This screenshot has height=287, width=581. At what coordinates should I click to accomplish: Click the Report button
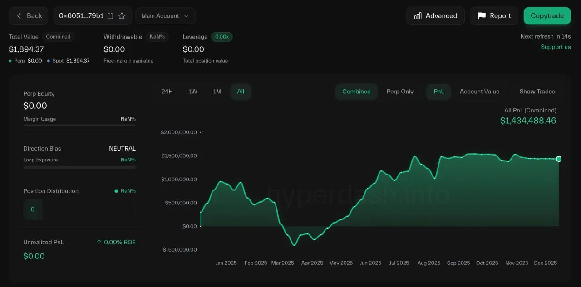coord(494,16)
